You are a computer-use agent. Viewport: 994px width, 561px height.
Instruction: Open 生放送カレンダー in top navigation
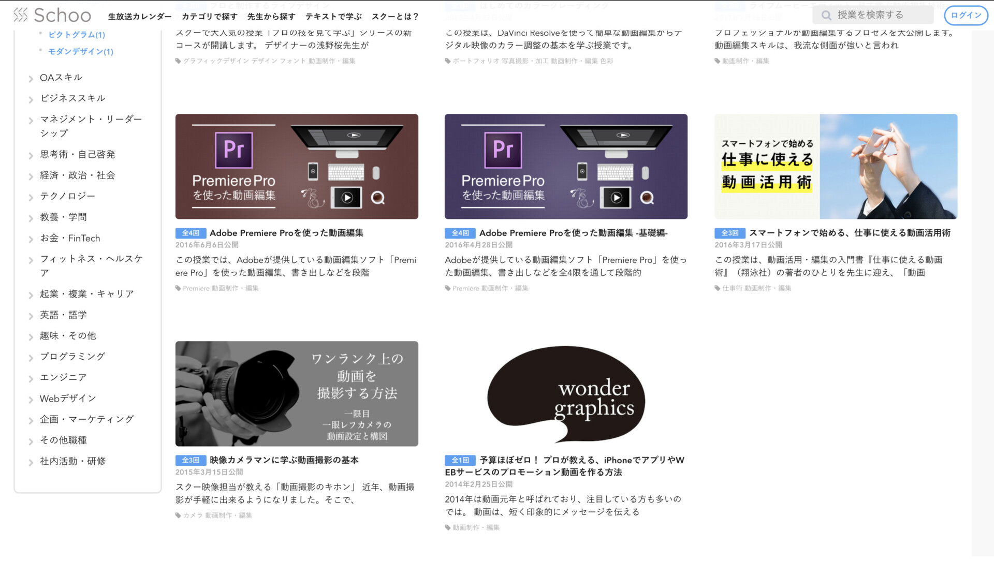140,17
